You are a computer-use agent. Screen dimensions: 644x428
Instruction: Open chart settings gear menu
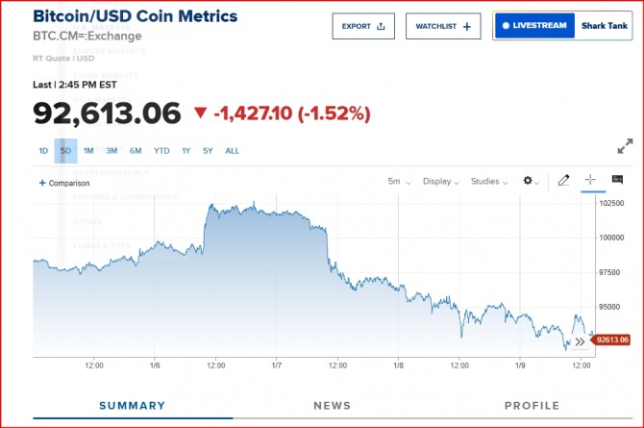(x=530, y=181)
